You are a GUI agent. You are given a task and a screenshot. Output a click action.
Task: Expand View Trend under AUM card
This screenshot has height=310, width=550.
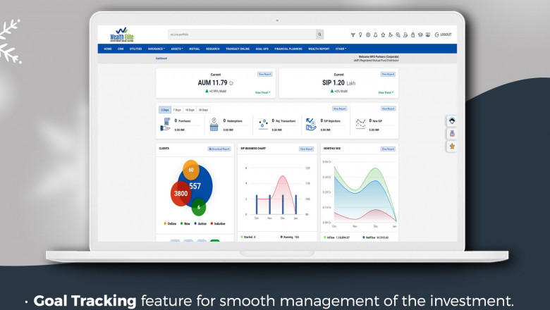coord(262,92)
